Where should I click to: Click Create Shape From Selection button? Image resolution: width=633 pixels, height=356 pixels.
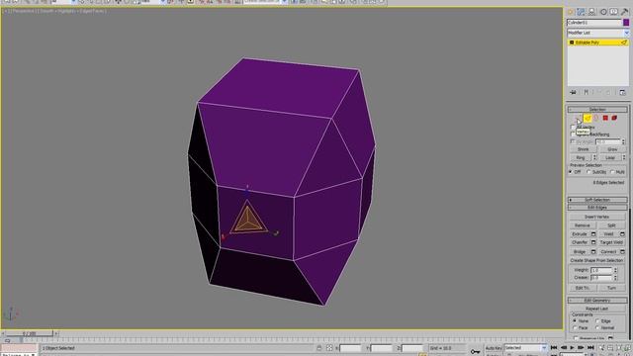(x=597, y=261)
